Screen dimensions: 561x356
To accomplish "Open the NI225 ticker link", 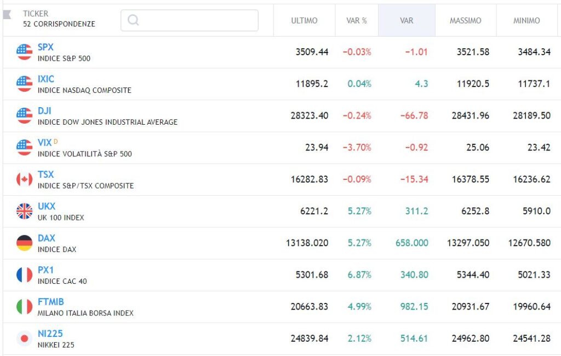I will [x=50, y=334].
